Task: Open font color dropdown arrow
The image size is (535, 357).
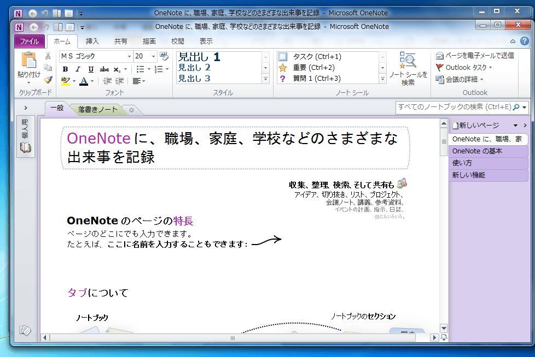Action: click(92, 81)
